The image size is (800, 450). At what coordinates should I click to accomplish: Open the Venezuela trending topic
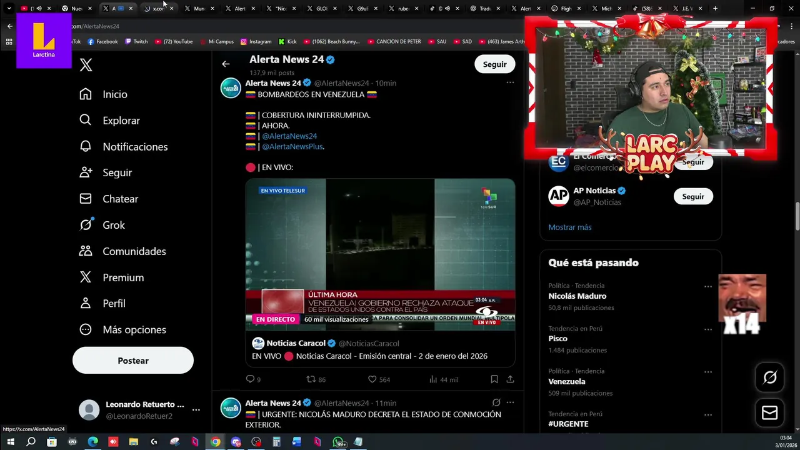point(631,382)
